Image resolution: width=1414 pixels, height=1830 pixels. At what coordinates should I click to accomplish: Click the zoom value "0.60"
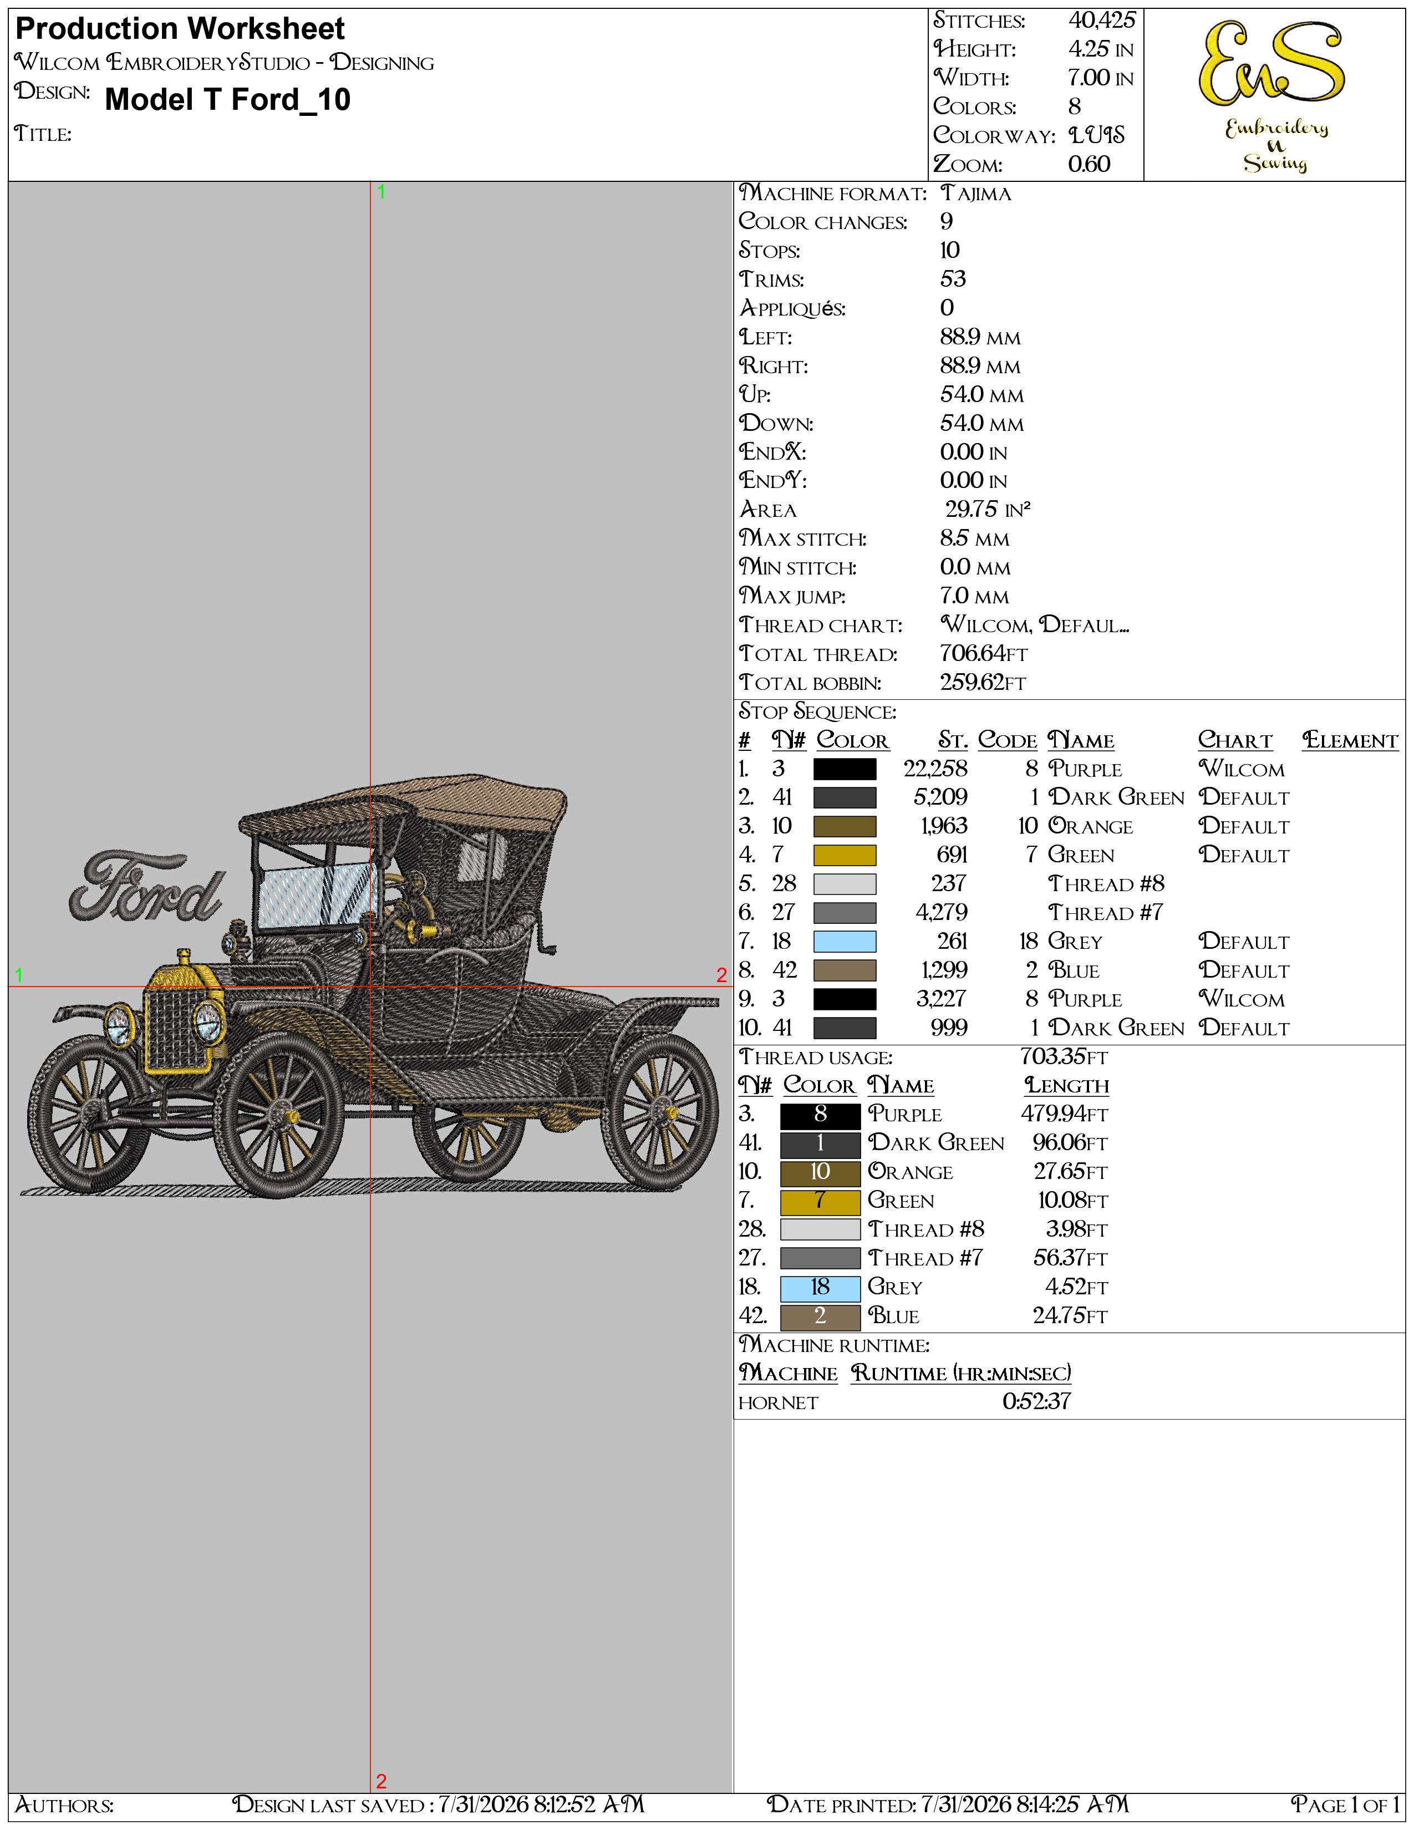1089,164
